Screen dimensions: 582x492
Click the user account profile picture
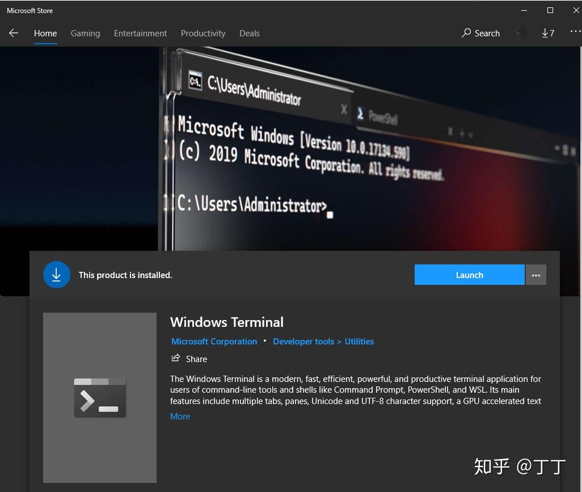click(520, 33)
